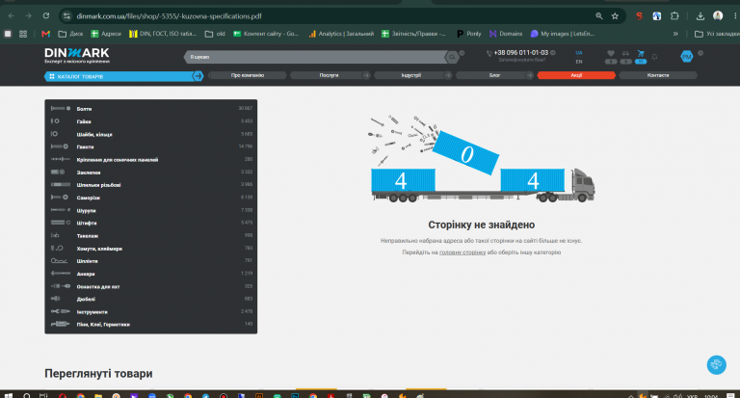Switch site language to UA
The width and height of the screenshot is (740, 398).
coord(578,53)
